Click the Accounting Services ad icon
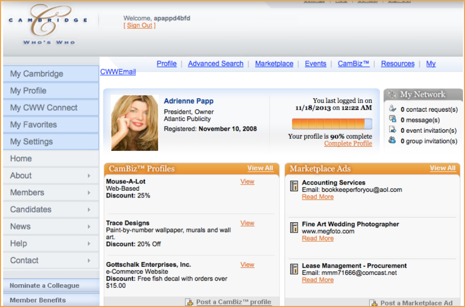Viewport: 465px width, 307px height. (x=294, y=186)
